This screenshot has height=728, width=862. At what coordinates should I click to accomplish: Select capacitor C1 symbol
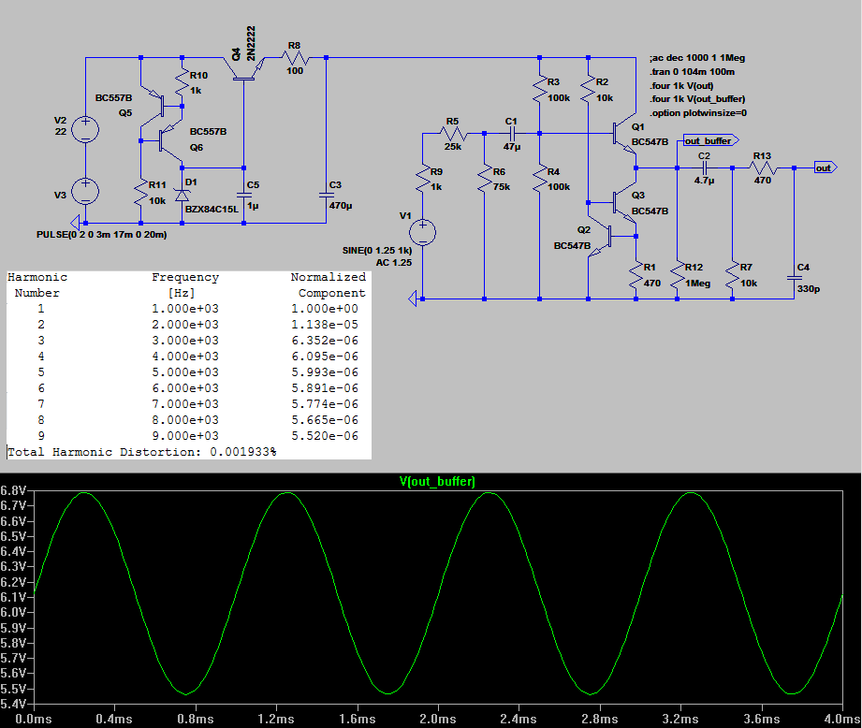click(x=512, y=133)
